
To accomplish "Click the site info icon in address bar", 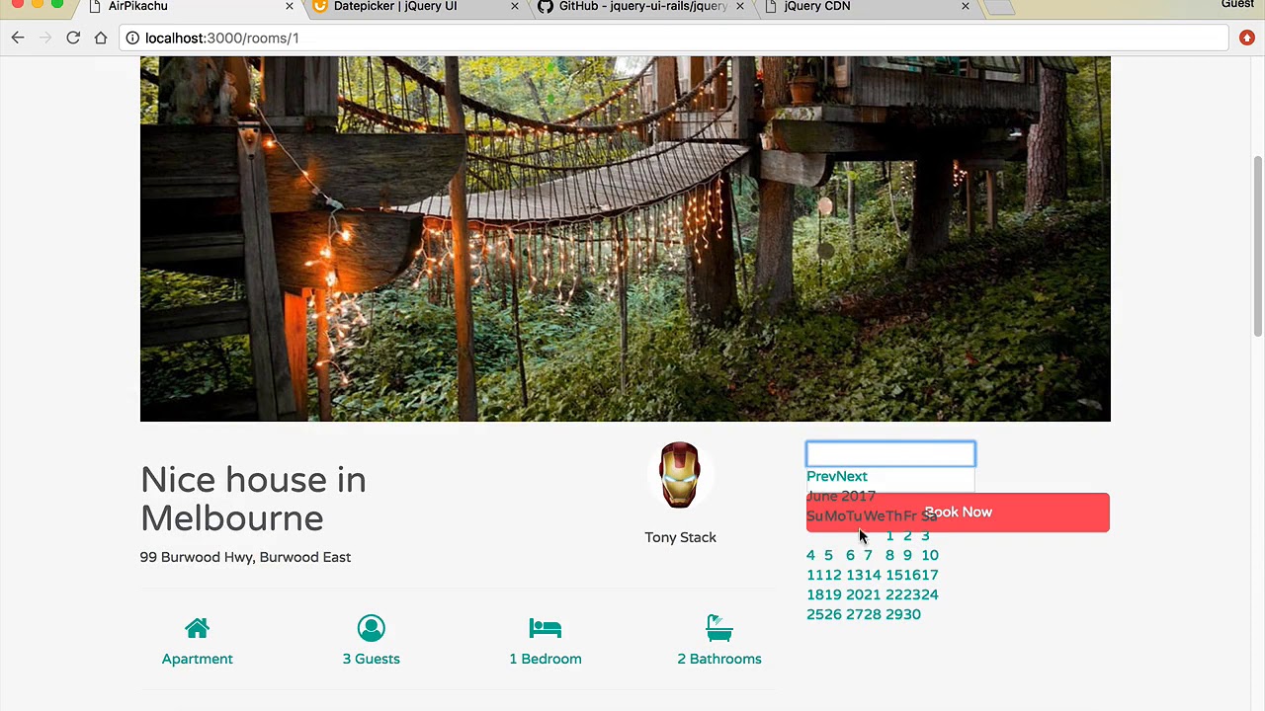I will [132, 38].
